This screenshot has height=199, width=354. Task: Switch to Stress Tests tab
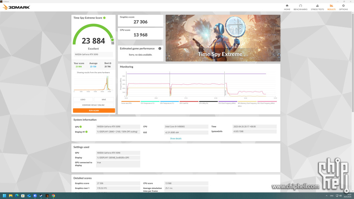point(317,7)
